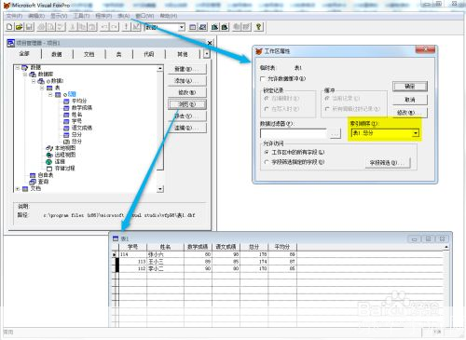Switch to the 代码 tab
The image size is (466, 340).
pyautogui.click(x=149, y=54)
